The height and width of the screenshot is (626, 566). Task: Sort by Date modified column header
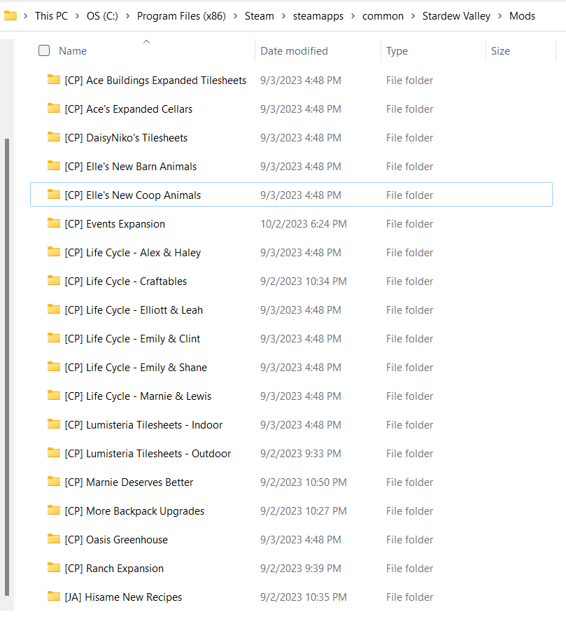(294, 51)
